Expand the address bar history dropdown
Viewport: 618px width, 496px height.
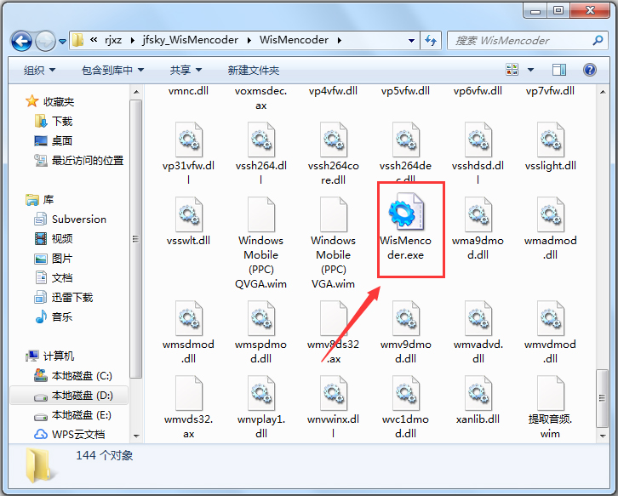click(x=411, y=40)
